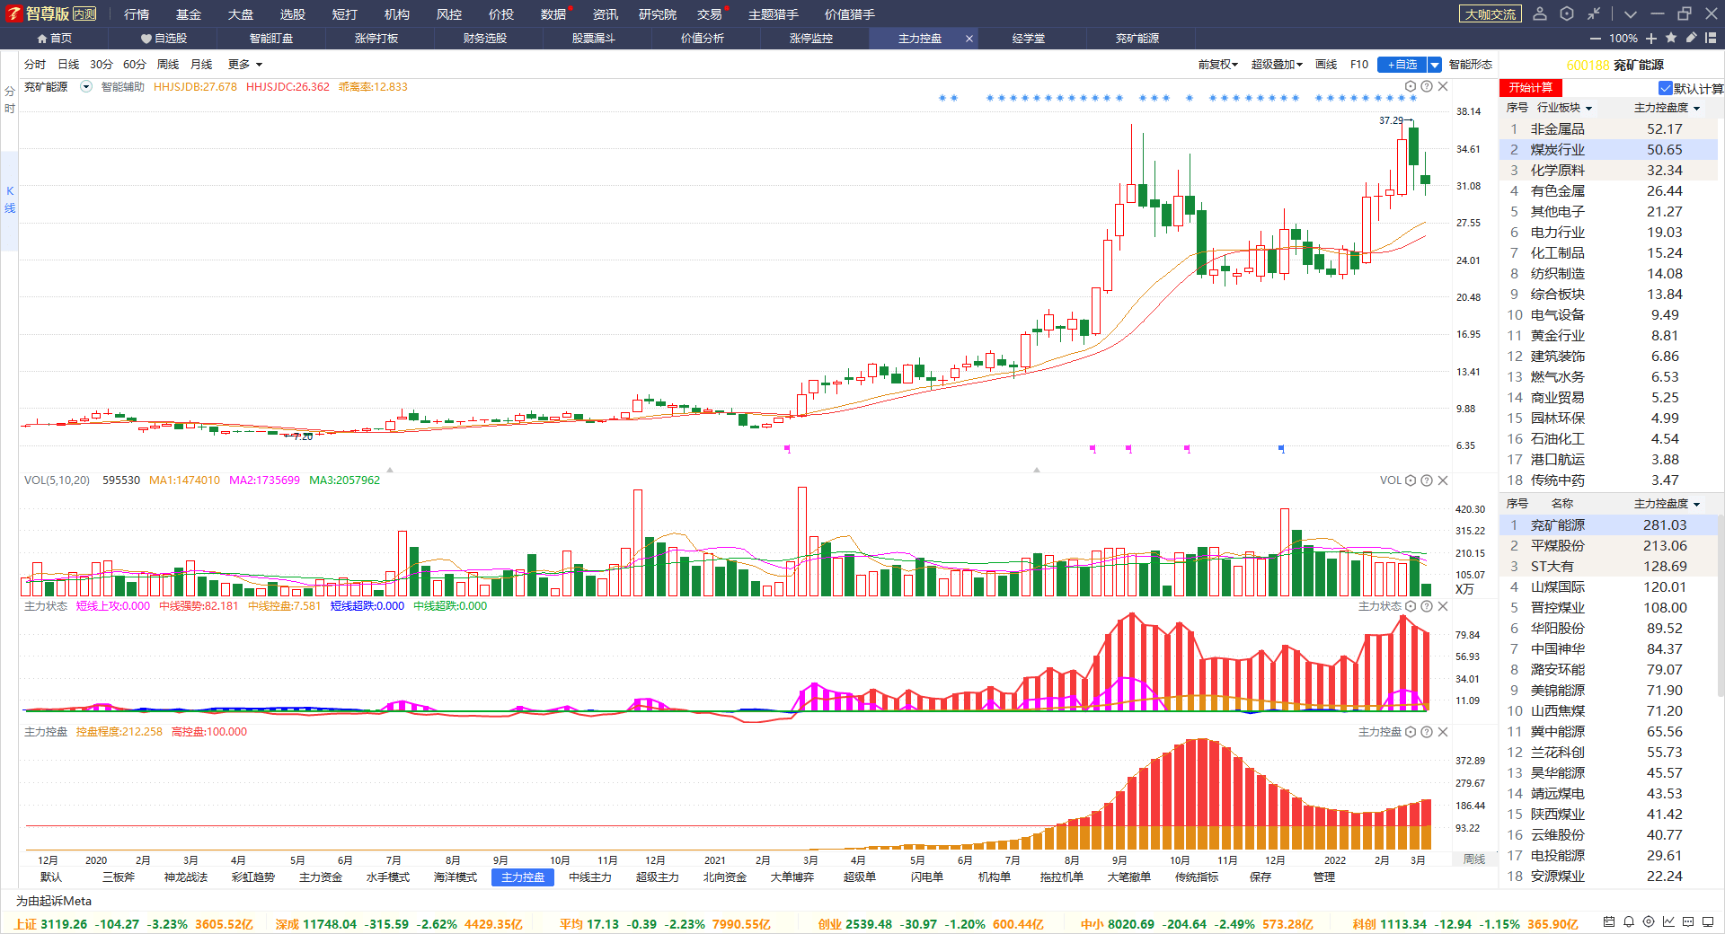Select the 月线 period option
The height and width of the screenshot is (934, 1725).
coord(201,65)
